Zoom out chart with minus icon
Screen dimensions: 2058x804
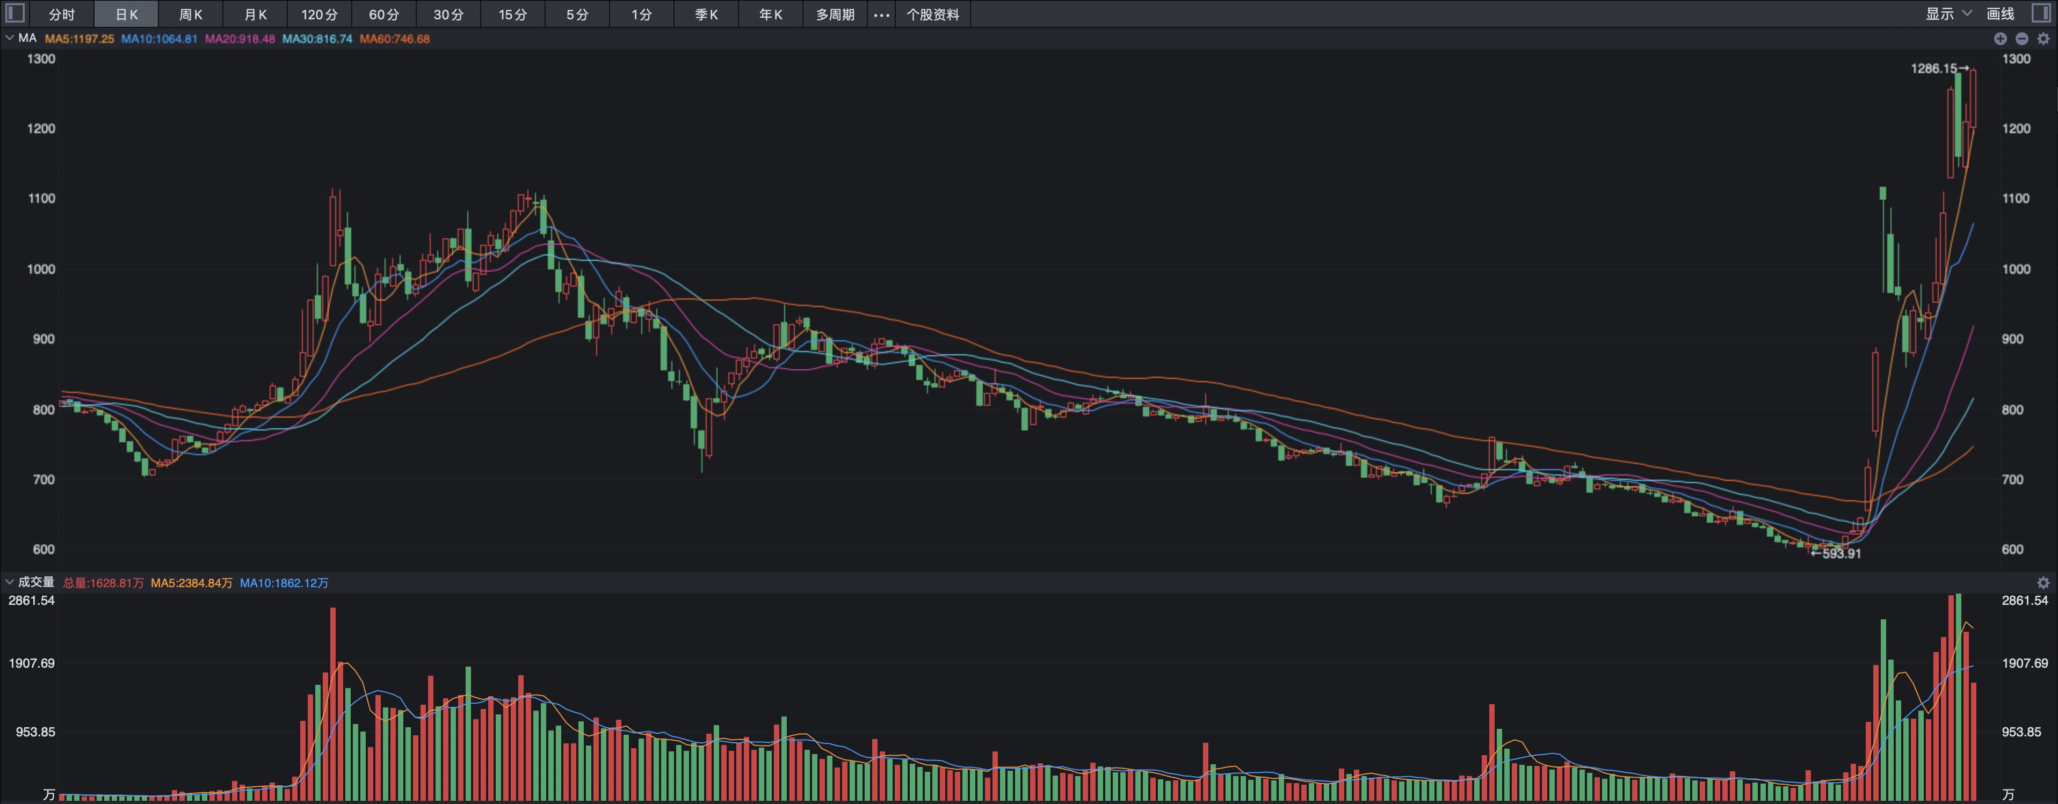click(2021, 38)
